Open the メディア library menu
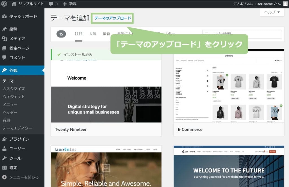Image resolution: width=289 pixels, height=187 pixels. [17, 39]
